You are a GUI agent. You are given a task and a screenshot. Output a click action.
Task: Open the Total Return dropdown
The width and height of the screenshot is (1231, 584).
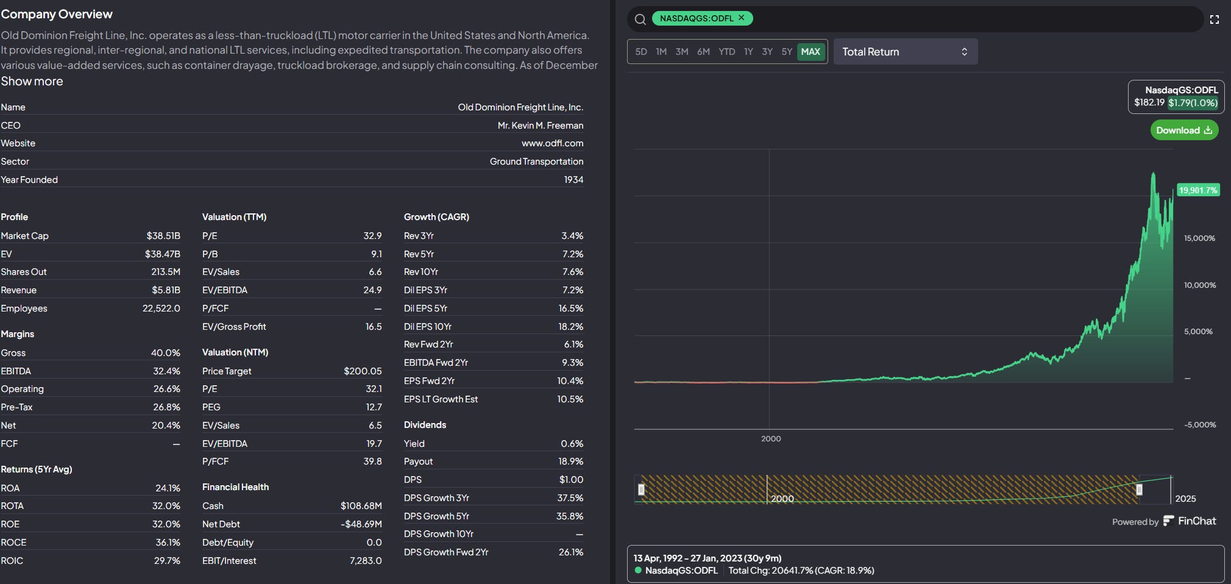[905, 52]
